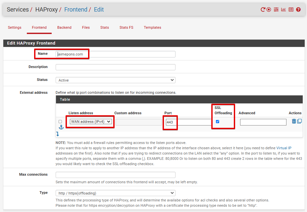Add a new address row with the arrow icon

[x=57, y=134]
